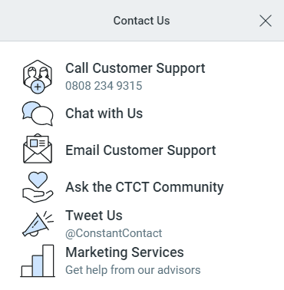Dial the 0808 234 9315 phone number
Image resolution: width=284 pixels, height=290 pixels.
(x=104, y=86)
